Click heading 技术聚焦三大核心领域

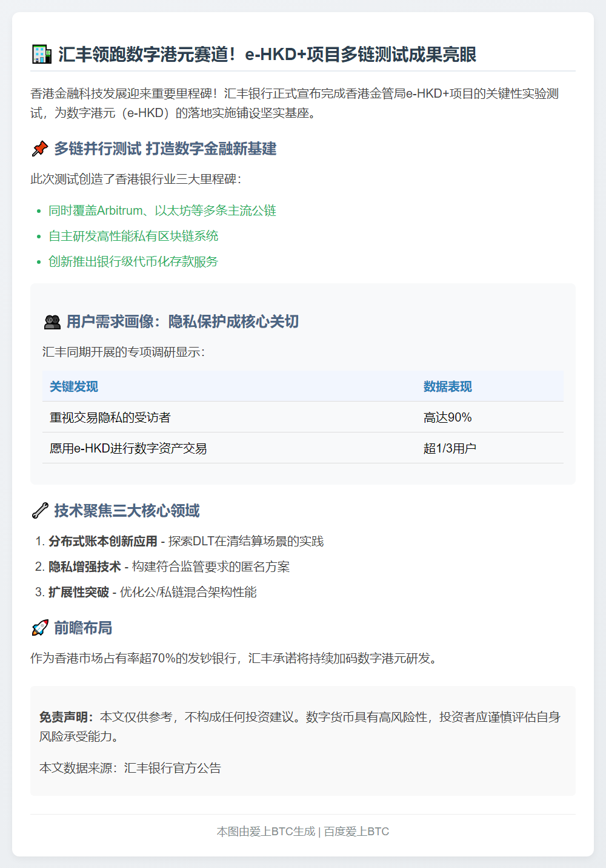pyautogui.click(x=127, y=511)
